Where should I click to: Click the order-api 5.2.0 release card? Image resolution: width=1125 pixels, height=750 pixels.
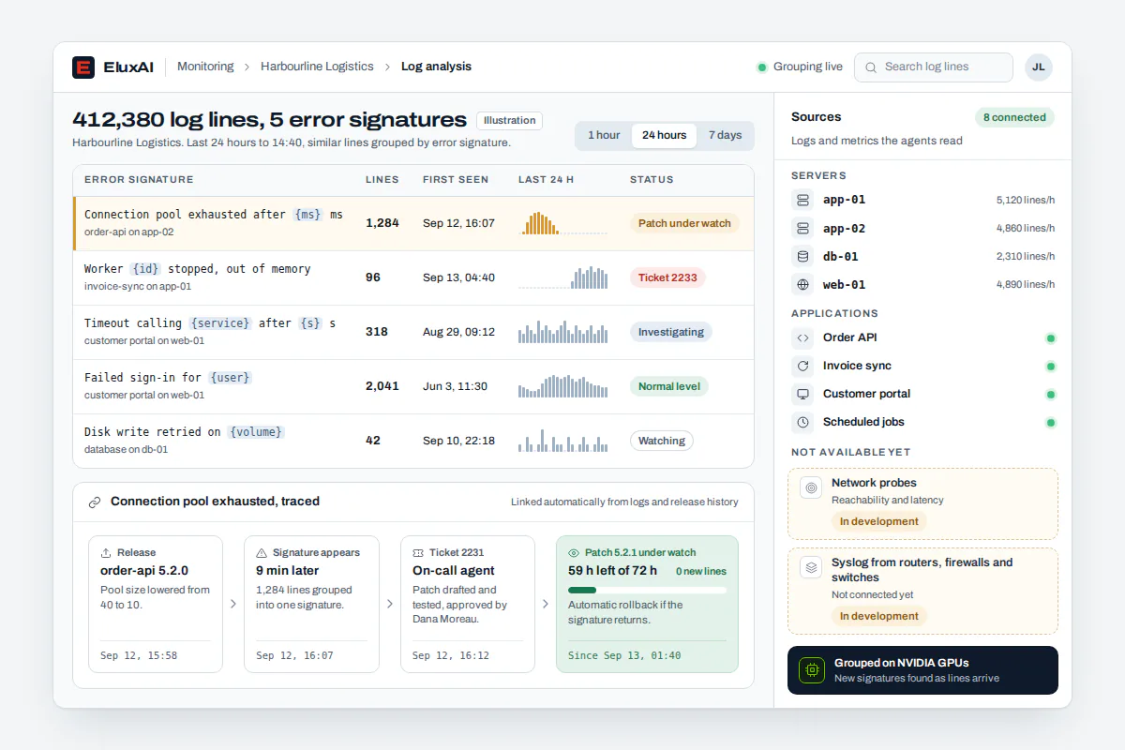(156, 604)
